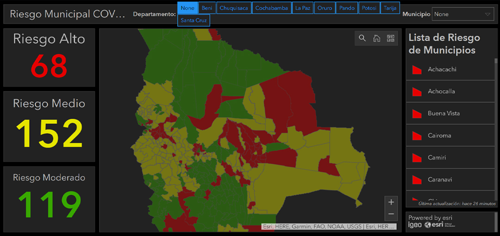Screen dimensions: 500x236
Task: Click the Riesgo Alto 68 indicator
Action: pos(49,57)
